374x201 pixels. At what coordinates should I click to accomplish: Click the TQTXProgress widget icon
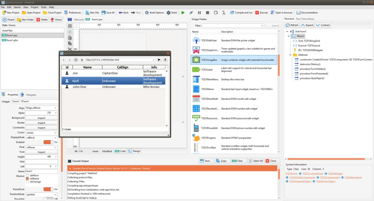click(x=196, y=138)
